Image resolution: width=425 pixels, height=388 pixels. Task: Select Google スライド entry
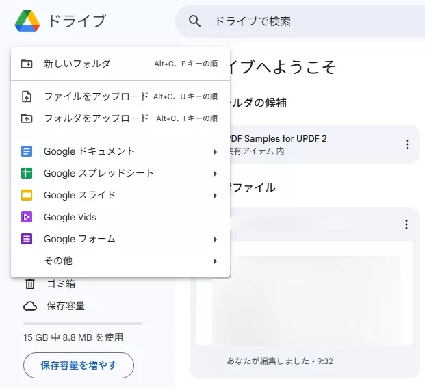click(x=120, y=195)
